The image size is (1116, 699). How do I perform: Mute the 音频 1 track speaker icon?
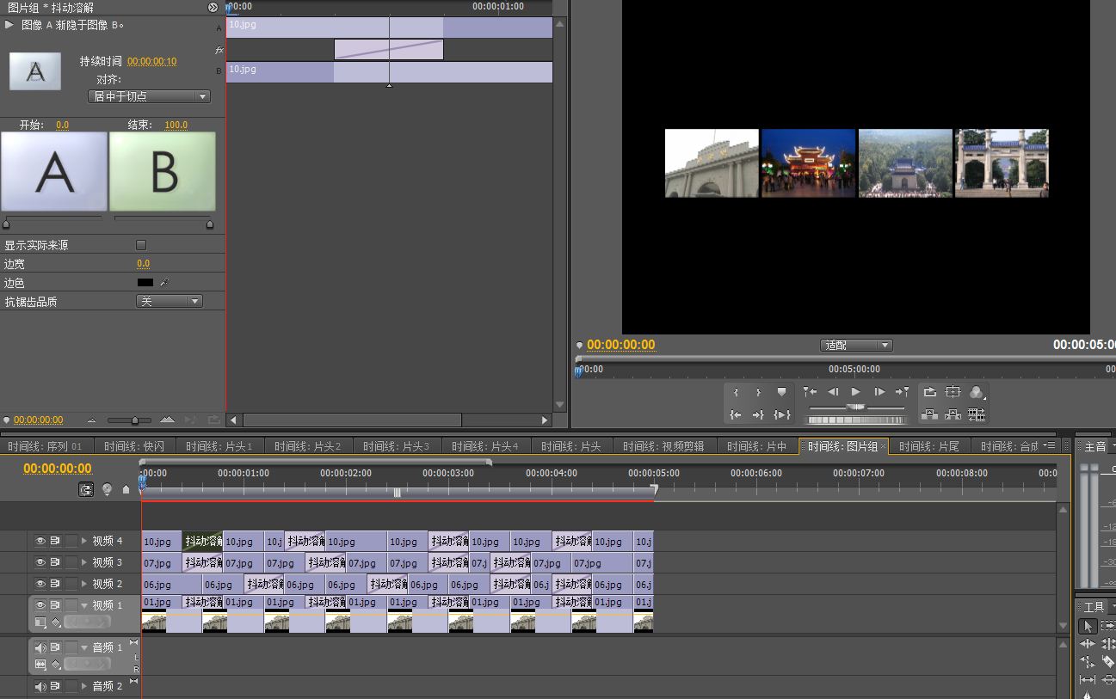coord(40,647)
